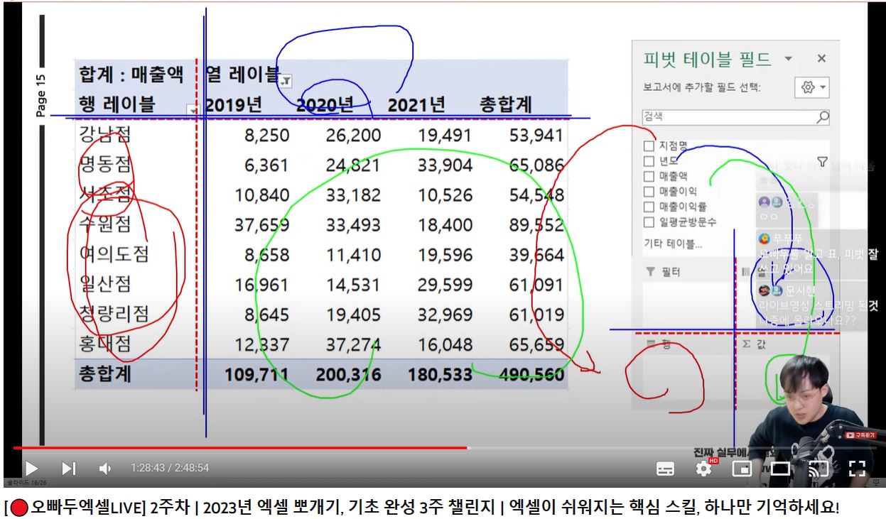
Task: Enter fullscreen mode
Action: (x=857, y=468)
